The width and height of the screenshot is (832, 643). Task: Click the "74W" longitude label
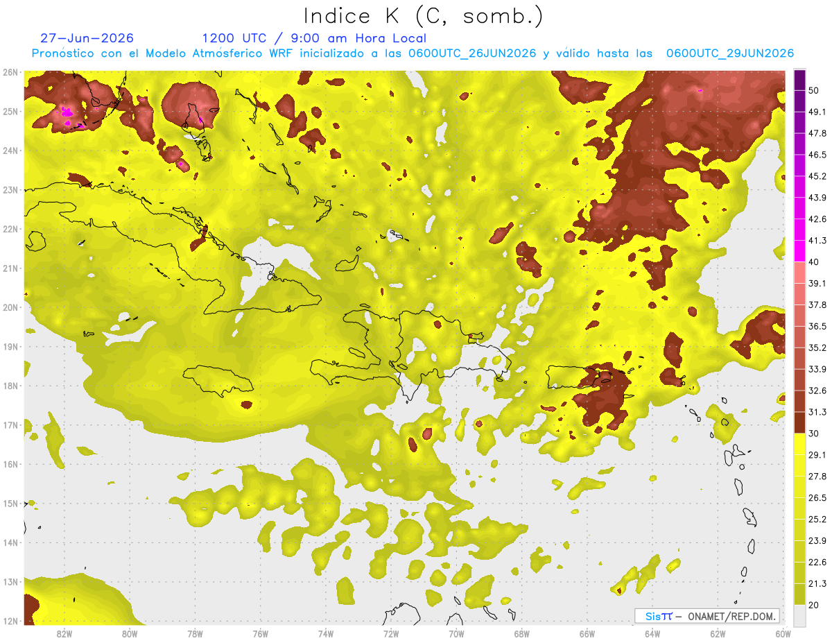tap(326, 633)
